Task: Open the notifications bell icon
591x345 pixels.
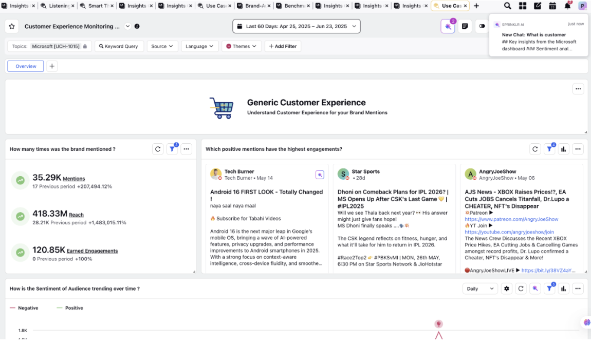Action: click(567, 6)
